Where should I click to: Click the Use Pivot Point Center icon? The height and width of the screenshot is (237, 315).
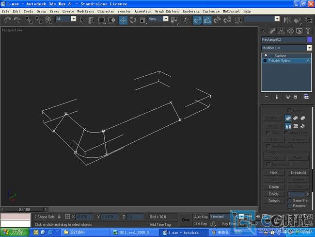pos(174,20)
